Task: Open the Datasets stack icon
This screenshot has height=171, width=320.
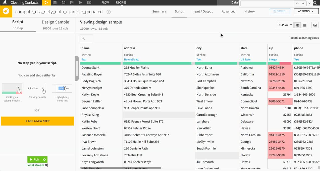Action: click(55, 3)
